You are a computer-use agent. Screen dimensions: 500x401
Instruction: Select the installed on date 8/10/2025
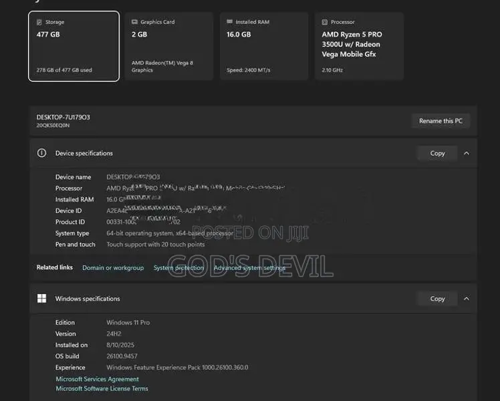(120, 345)
